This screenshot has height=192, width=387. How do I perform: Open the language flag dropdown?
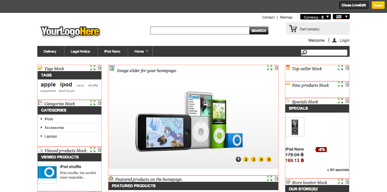(341, 17)
